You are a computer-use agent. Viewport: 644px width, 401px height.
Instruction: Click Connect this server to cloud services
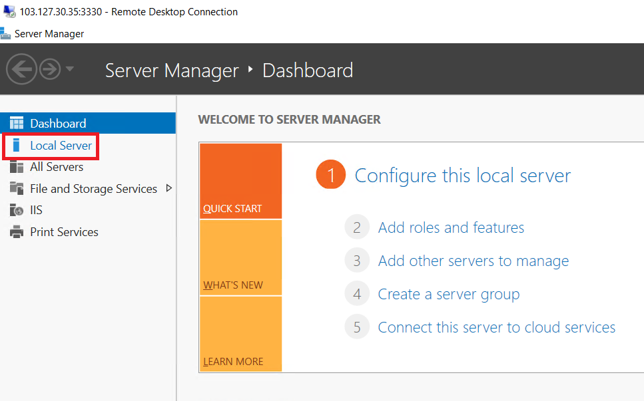point(497,327)
